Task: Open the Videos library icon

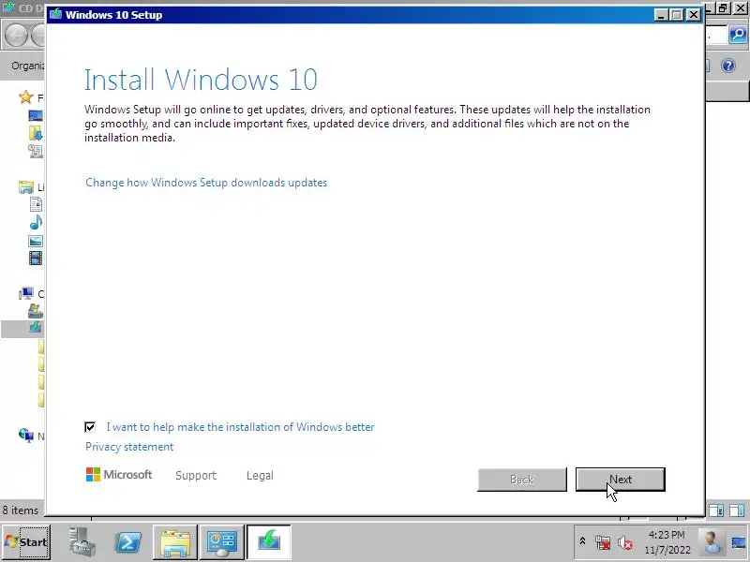Action: 36,259
